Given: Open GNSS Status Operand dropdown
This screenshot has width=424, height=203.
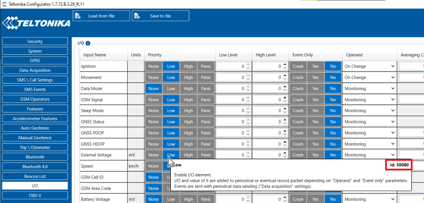Looking at the screenshot, I should click(x=369, y=122).
